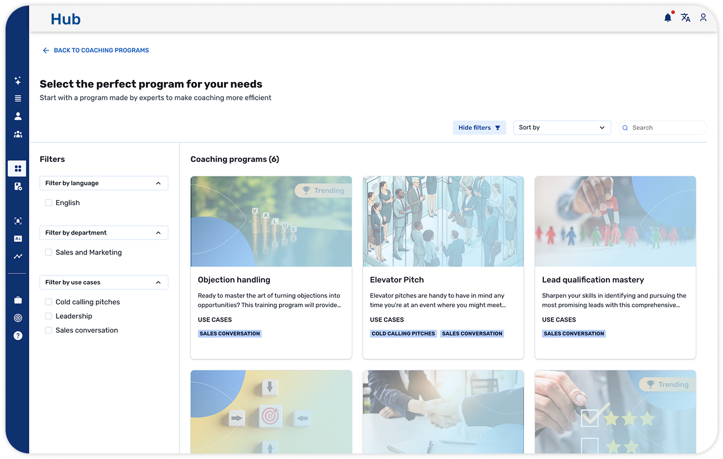Click the sparkles icon in sidebar
Screen dimensions: 723x459
pyautogui.click(x=18, y=81)
